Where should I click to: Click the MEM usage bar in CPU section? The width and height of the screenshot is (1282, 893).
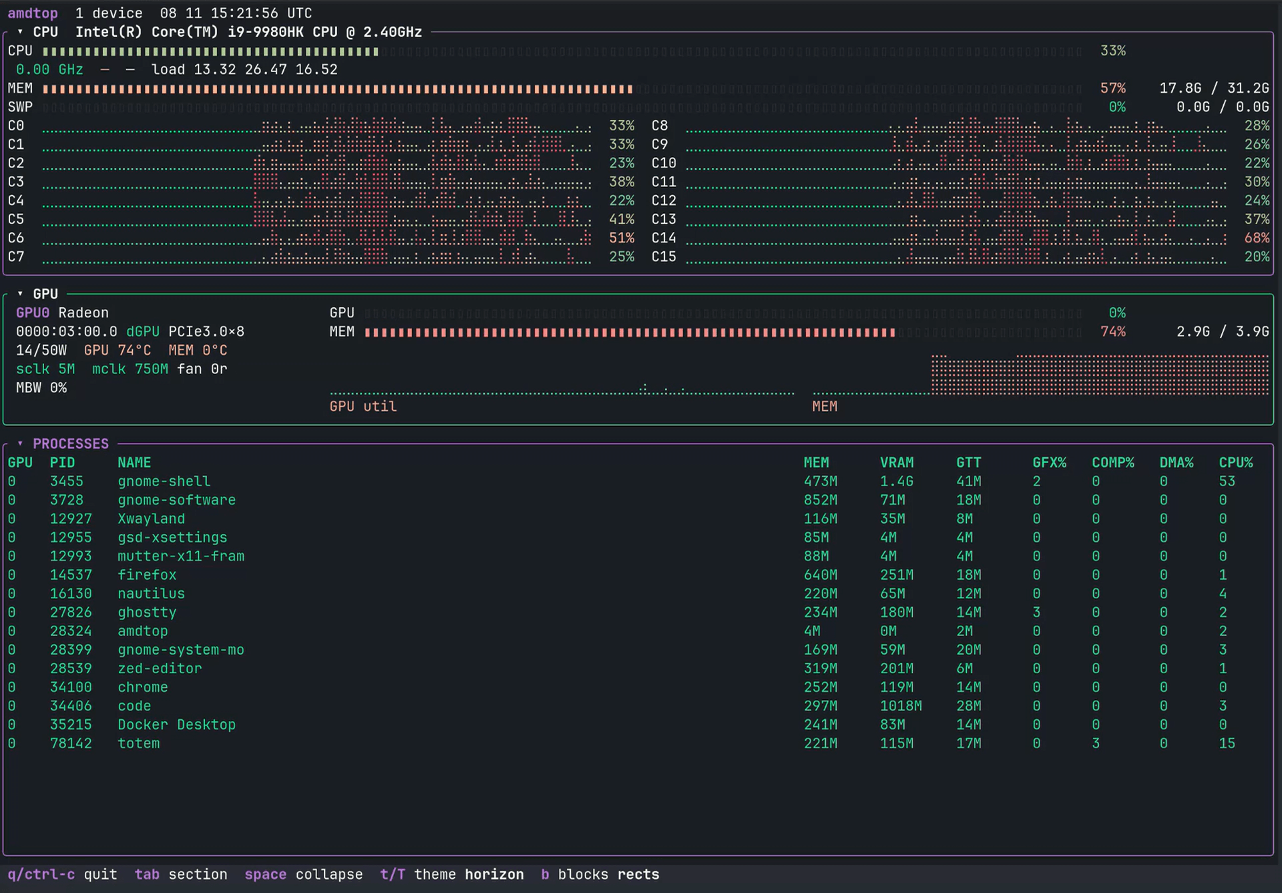(562, 88)
